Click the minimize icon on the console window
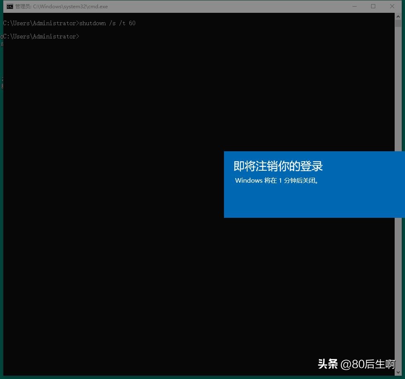This screenshot has width=405, height=379. tap(355, 6)
